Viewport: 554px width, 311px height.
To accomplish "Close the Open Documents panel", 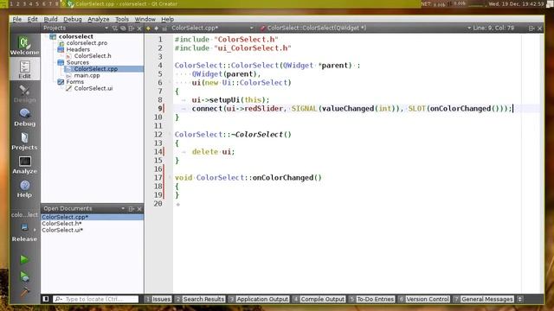I will (139, 209).
